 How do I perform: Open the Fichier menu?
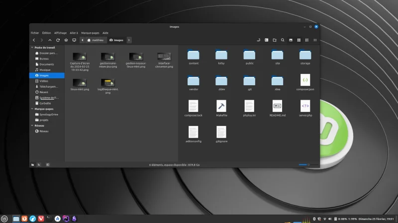[x=35, y=33]
